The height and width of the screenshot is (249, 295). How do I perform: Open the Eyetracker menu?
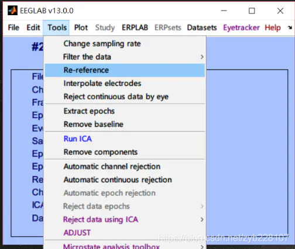pos(241,27)
